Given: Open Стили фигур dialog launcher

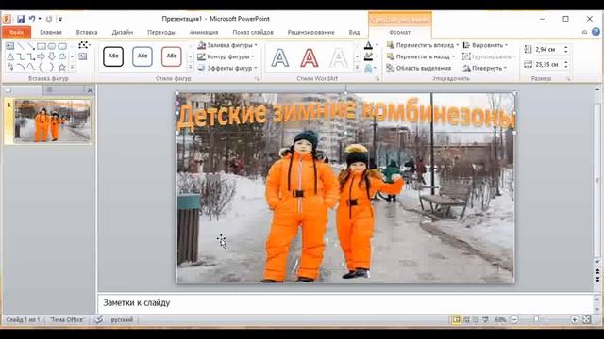Looking at the screenshot, I should point(257,78).
